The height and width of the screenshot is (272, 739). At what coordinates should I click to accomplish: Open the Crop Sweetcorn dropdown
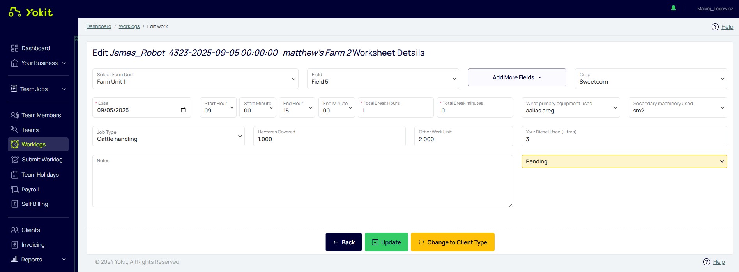651,79
